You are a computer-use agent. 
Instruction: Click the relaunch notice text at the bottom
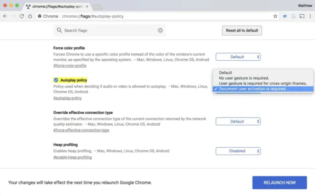click(x=80, y=182)
